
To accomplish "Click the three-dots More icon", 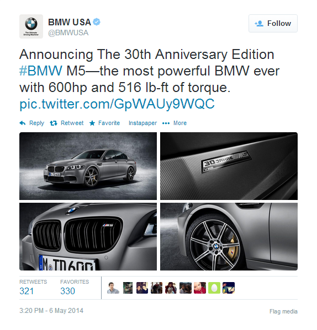I will click(x=166, y=123).
